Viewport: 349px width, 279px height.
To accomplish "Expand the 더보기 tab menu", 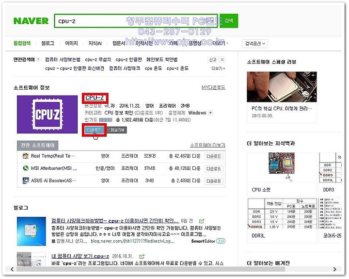I will point(221,43).
